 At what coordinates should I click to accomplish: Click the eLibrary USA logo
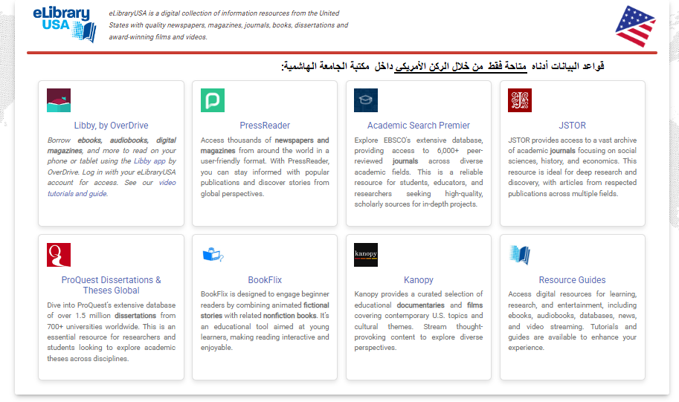(x=65, y=24)
